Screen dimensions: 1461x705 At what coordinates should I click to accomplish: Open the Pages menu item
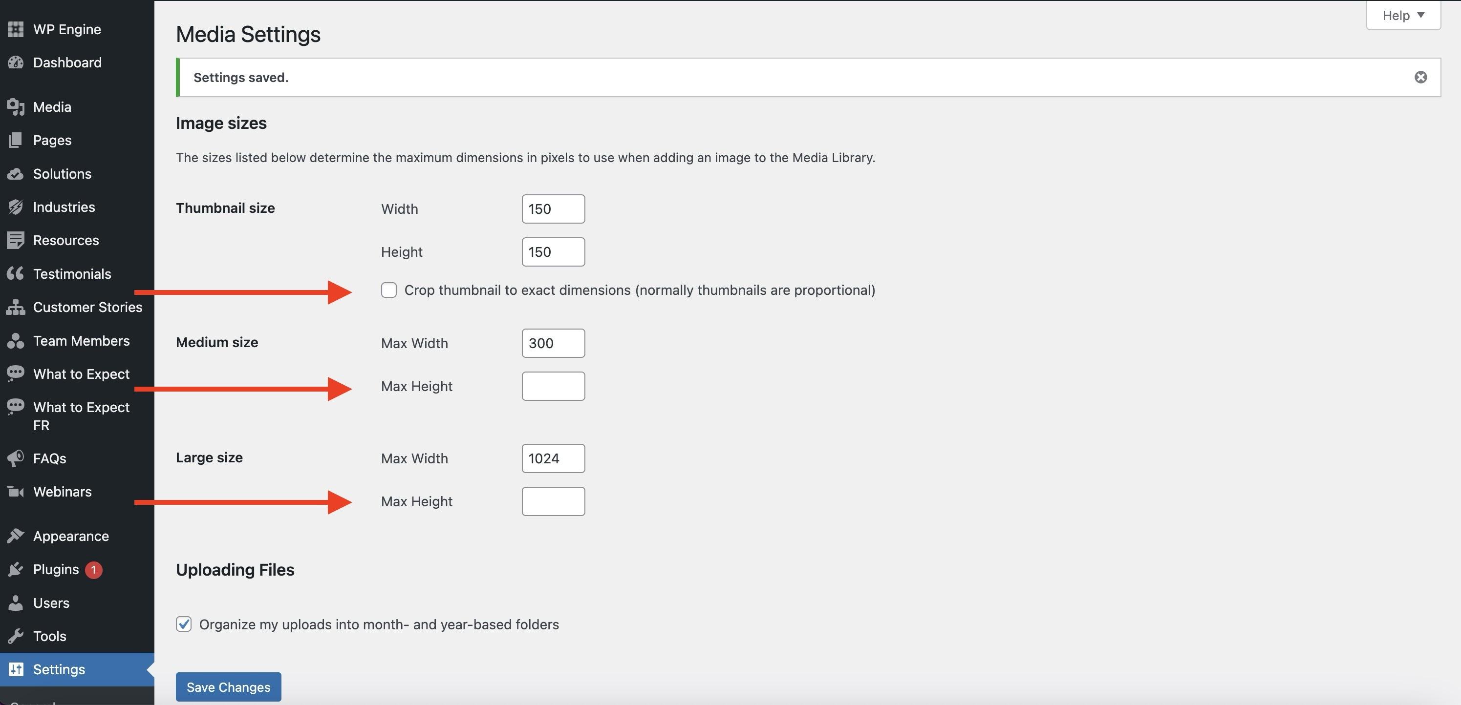52,140
